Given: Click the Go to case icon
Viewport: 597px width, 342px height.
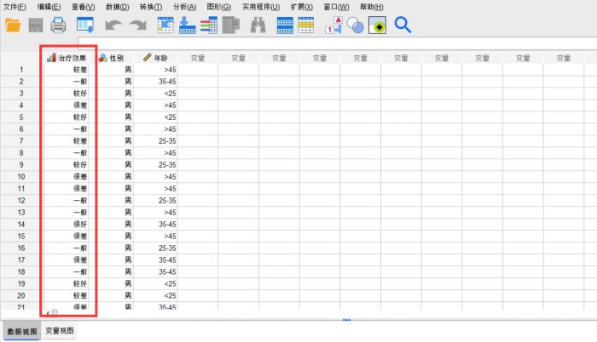Looking at the screenshot, I should [x=165, y=26].
